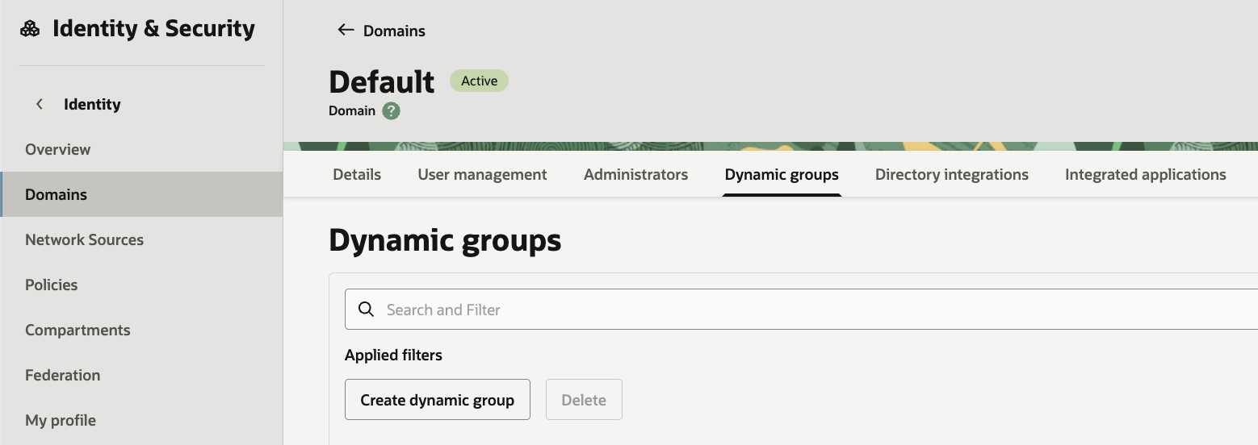Viewport: 1258px width, 445px height.
Task: Click the back arrow beside Domains
Action: tap(346, 30)
